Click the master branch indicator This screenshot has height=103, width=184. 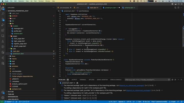(8, 102)
